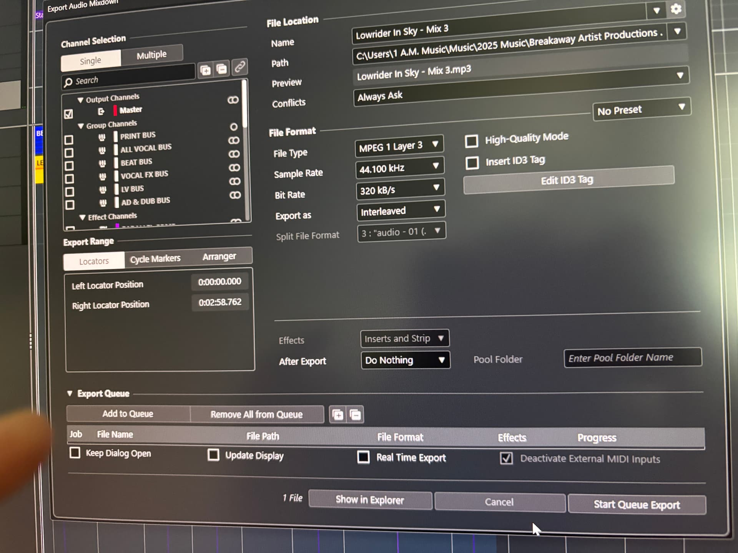Image resolution: width=738 pixels, height=553 pixels.
Task: Click the Master output channel icon
Action: click(x=101, y=111)
